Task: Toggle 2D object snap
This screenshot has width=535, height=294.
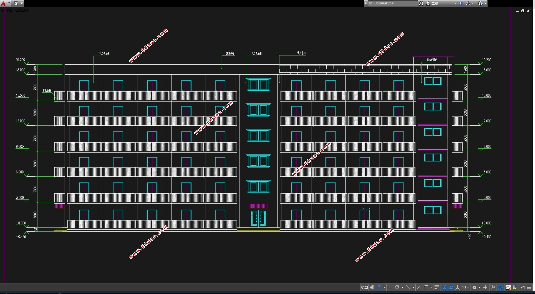Action: coord(426,287)
